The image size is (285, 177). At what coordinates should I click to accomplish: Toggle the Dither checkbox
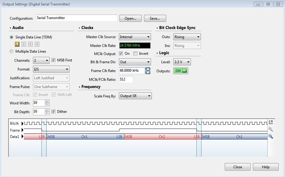pos(53,112)
